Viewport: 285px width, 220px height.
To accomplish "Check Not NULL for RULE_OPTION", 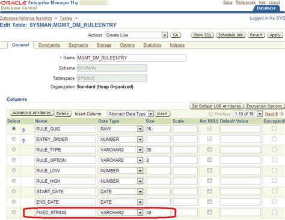I will pos(209,159).
